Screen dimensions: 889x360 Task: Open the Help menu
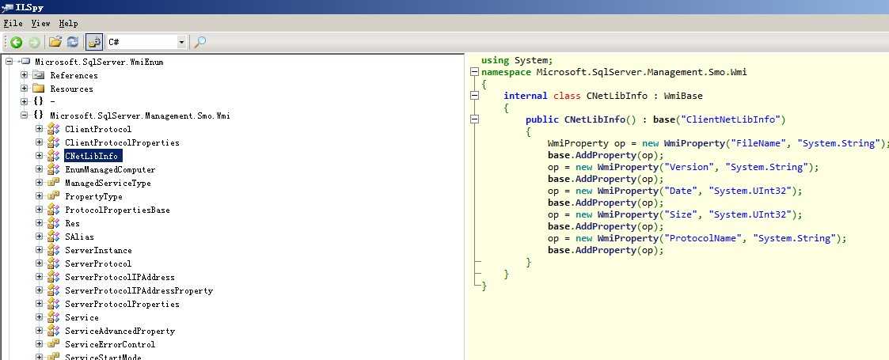pos(68,23)
